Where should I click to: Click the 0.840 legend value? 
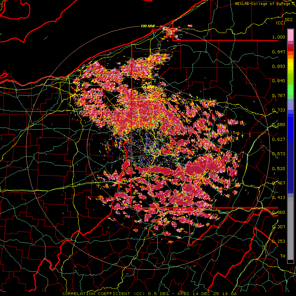(279, 81)
